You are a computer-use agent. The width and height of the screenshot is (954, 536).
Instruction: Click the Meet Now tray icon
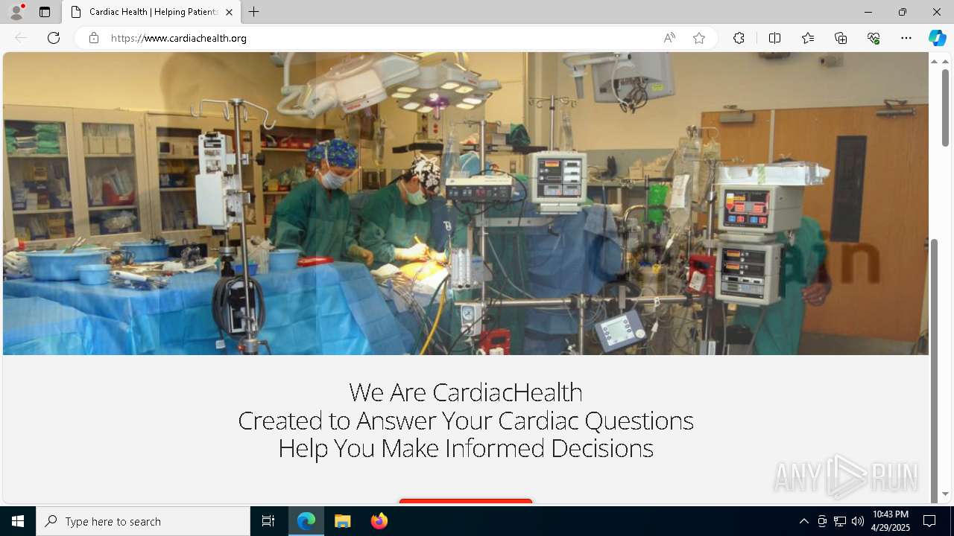822,521
